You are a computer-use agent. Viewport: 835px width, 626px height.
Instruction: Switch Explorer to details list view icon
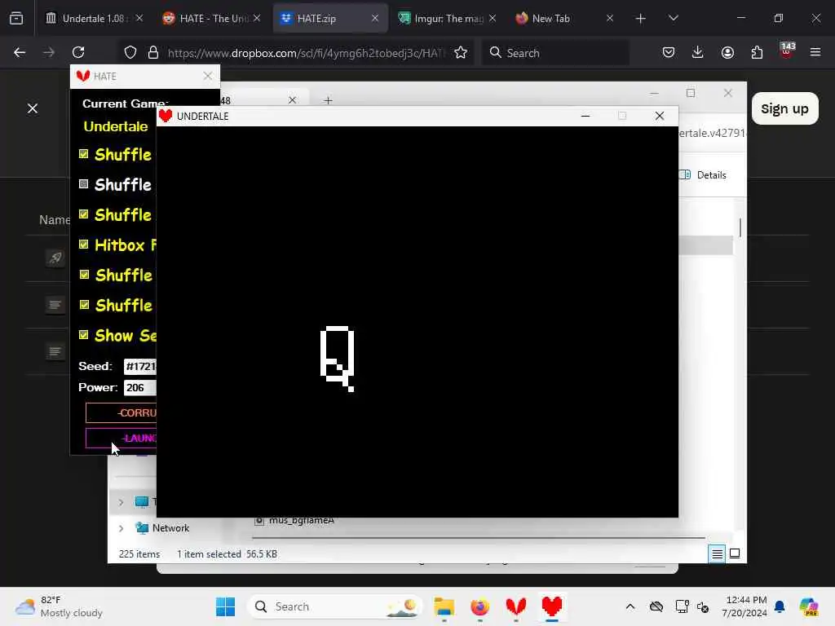point(718,554)
